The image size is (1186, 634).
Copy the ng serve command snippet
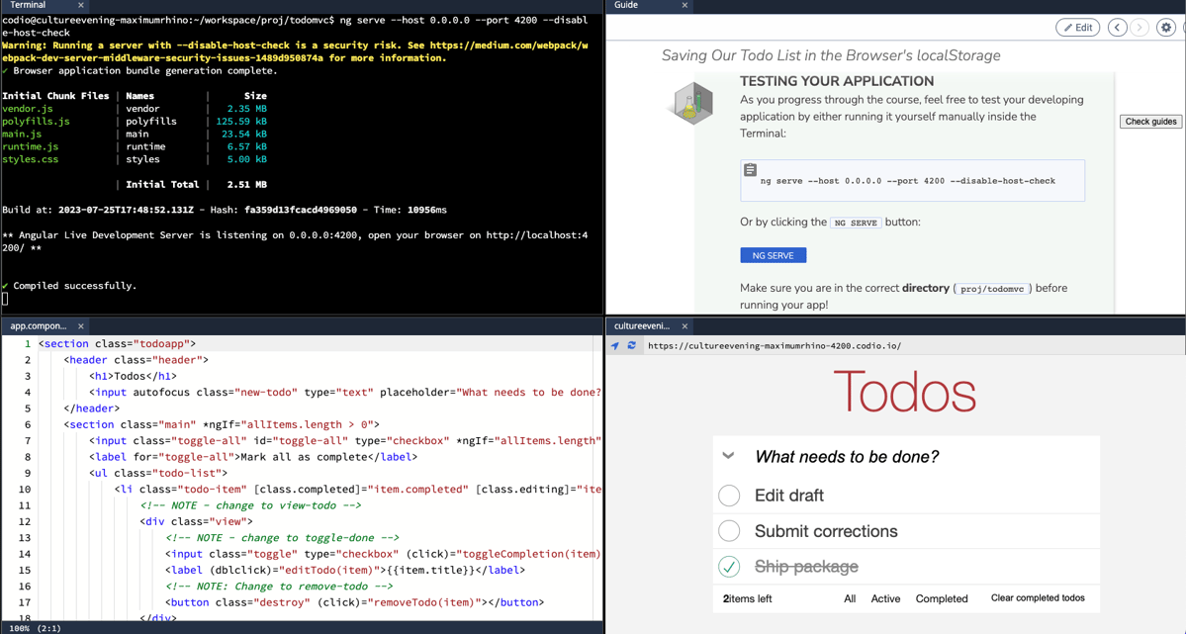click(x=749, y=170)
